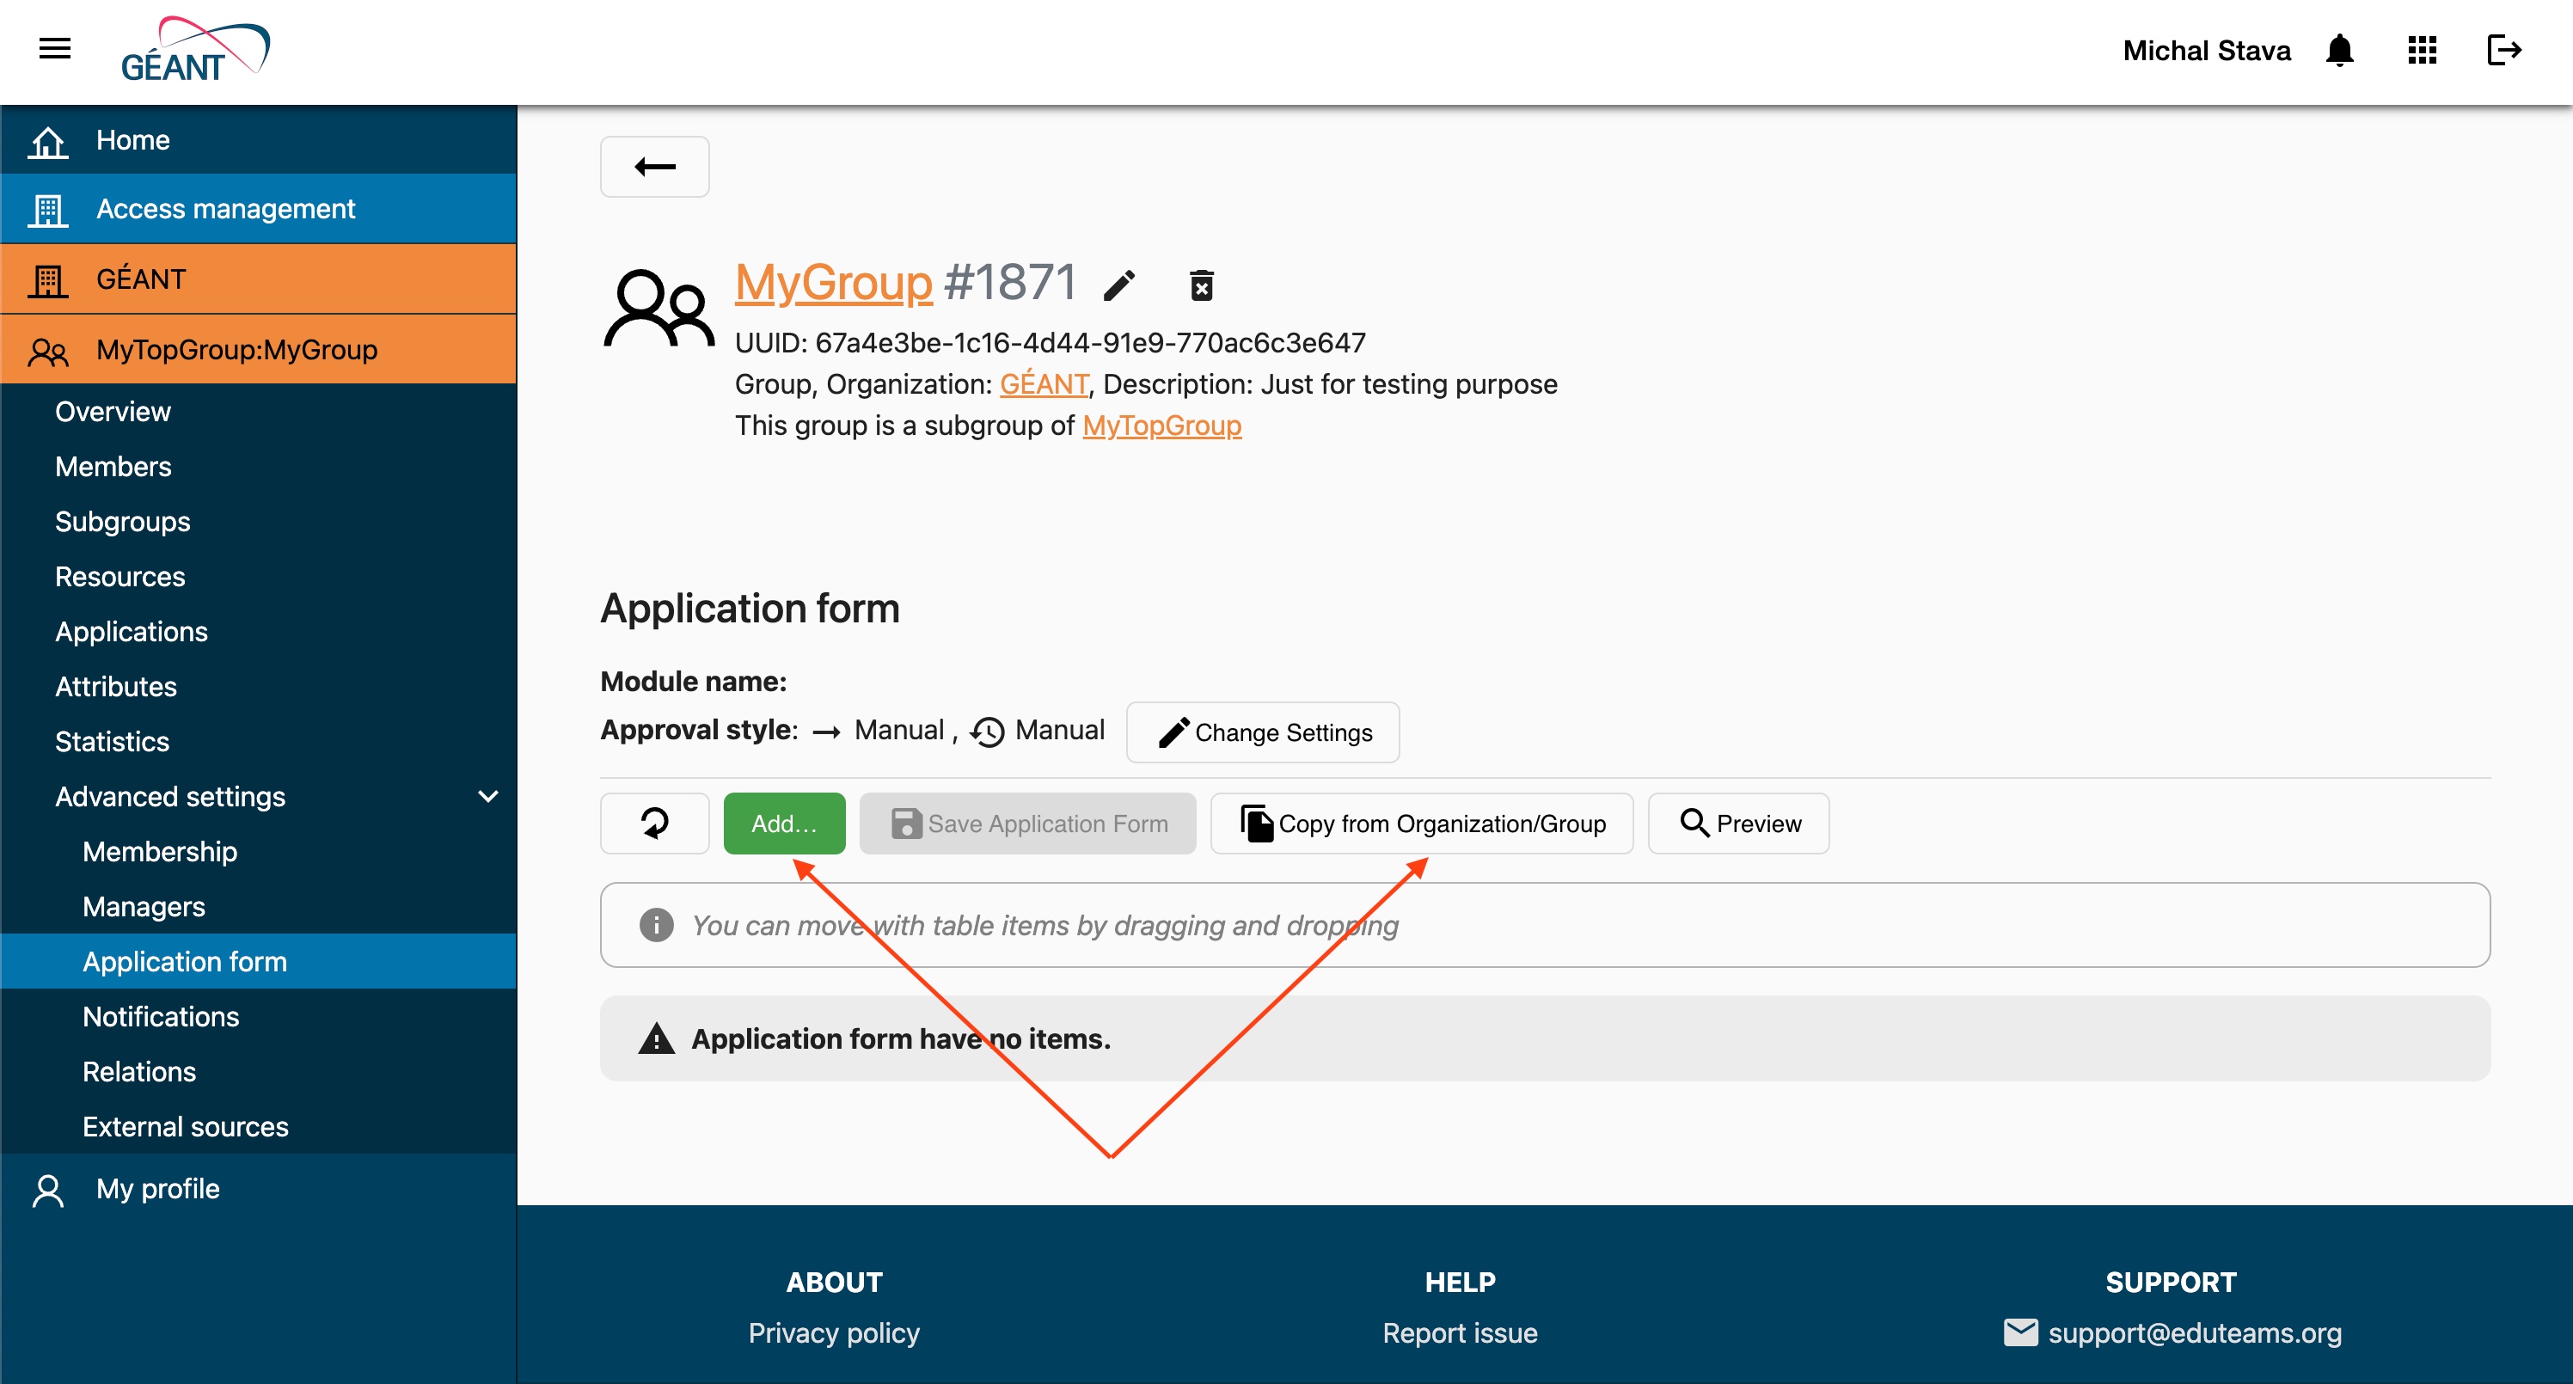Click the trash icon to delete MyGroup
2573x1384 pixels.
click(x=1202, y=285)
